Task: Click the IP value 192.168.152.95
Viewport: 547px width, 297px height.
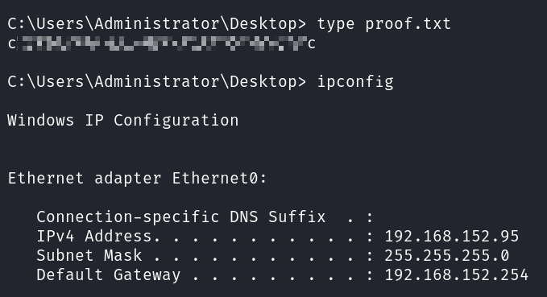Action: (452, 237)
